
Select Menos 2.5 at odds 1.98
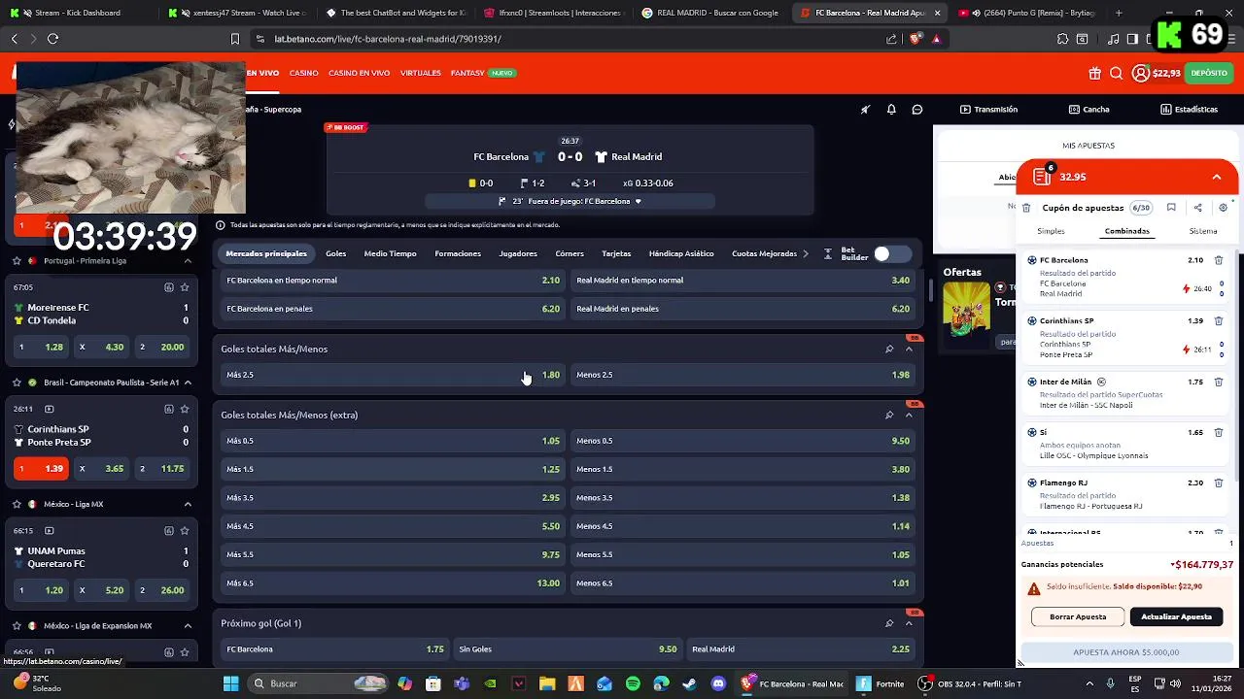[x=743, y=375]
